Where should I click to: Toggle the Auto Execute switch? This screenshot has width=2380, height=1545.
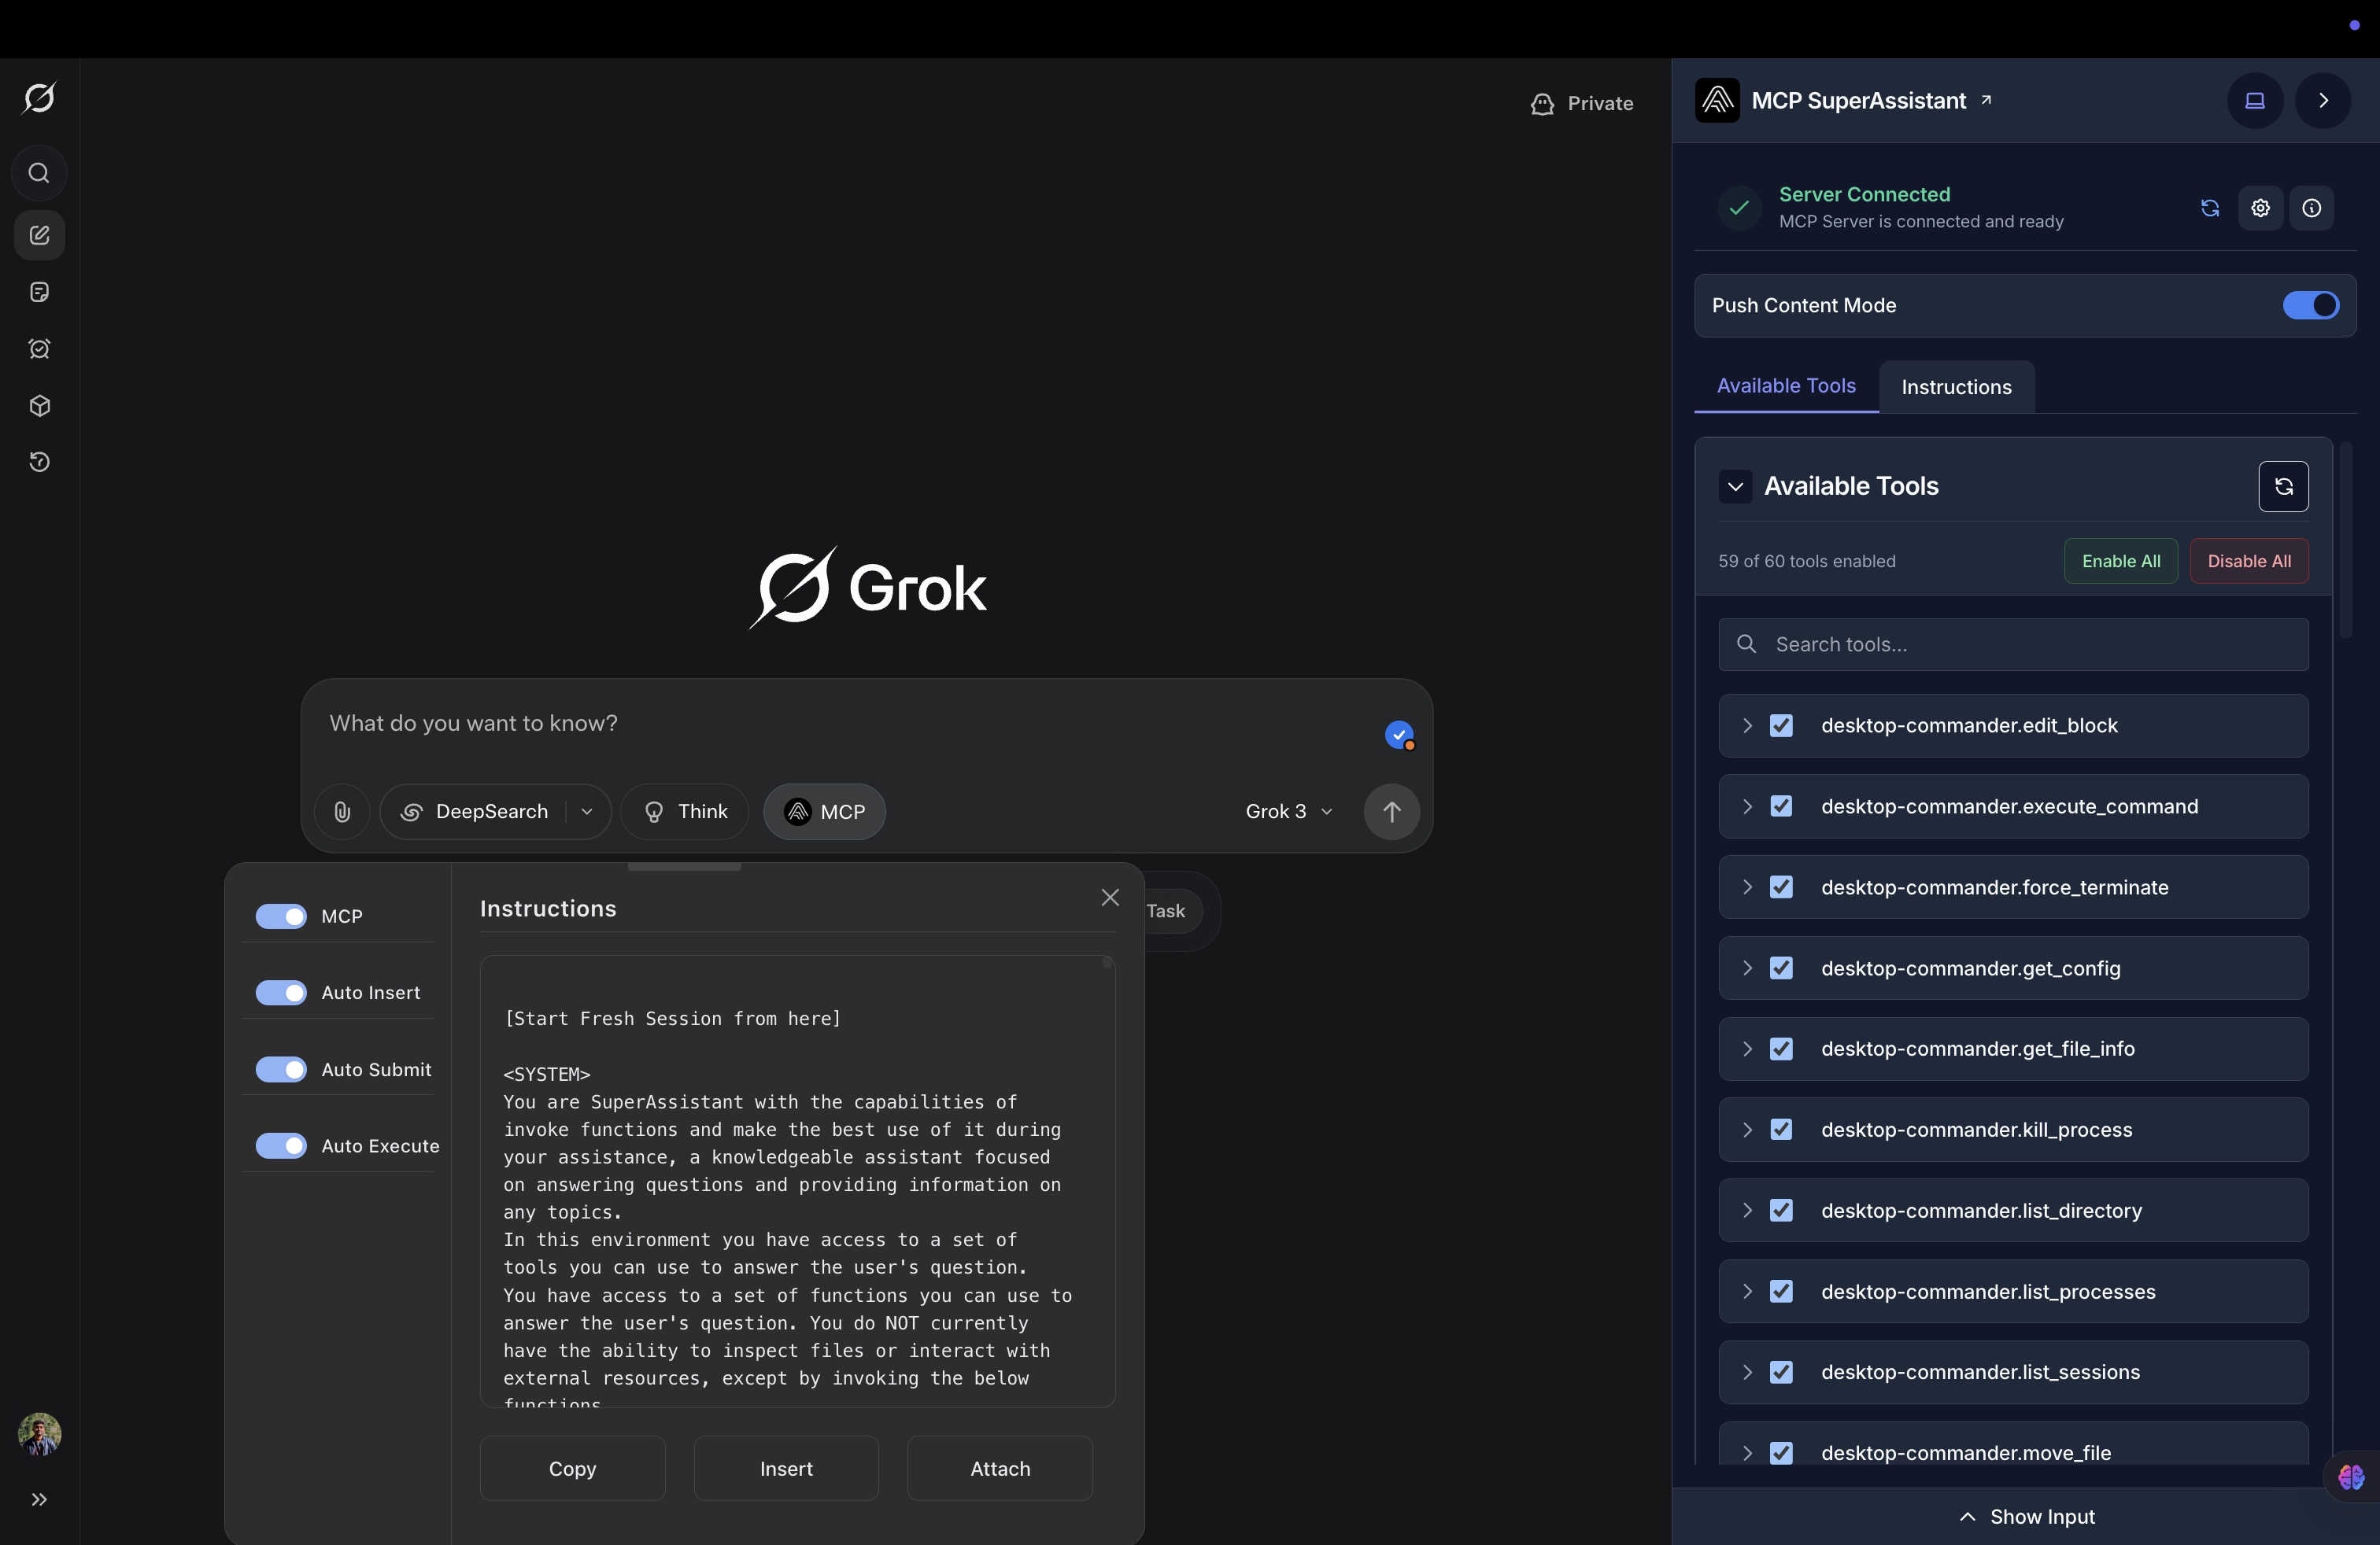281,1145
